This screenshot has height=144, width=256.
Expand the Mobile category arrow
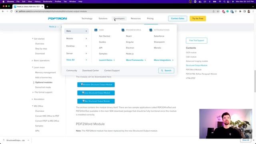coord(86,38)
